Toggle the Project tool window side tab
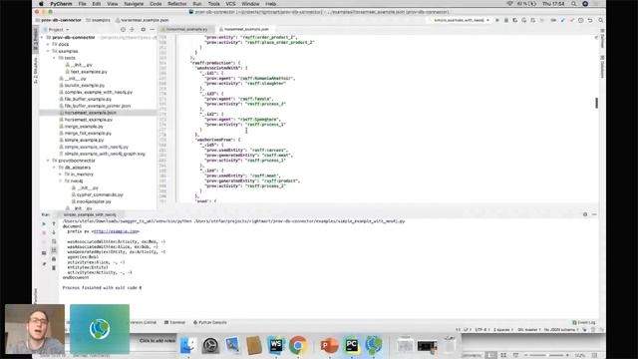638x359 pixels. pyautogui.click(x=36, y=40)
